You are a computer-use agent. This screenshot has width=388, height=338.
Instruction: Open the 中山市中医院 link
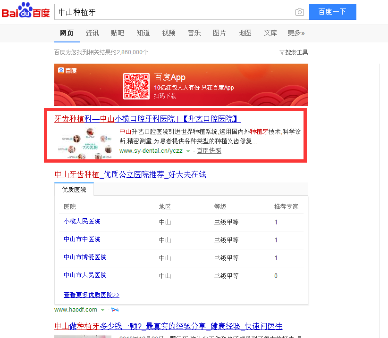click(x=82, y=239)
